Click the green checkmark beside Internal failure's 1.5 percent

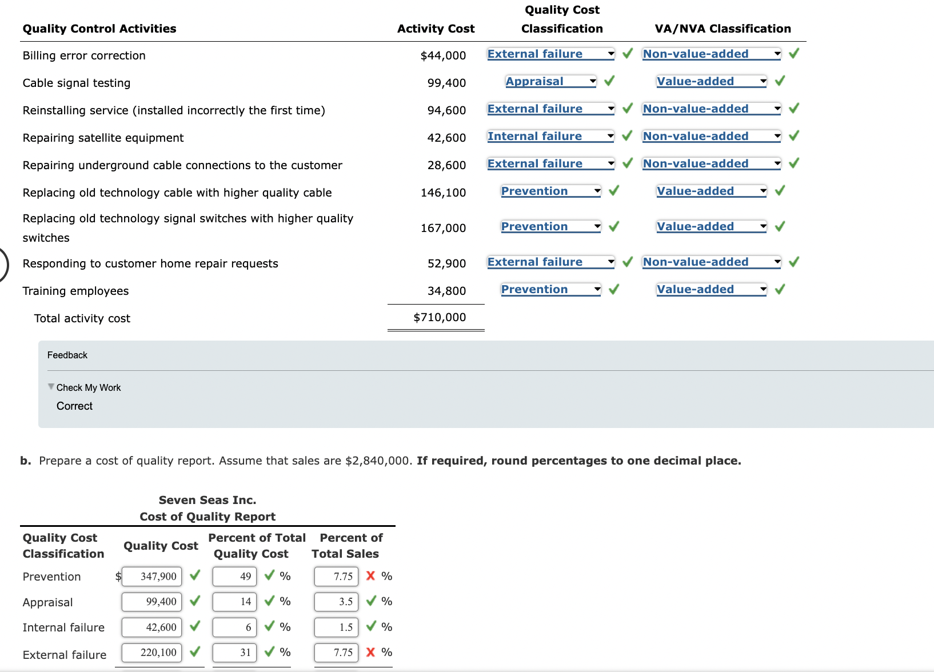(370, 627)
